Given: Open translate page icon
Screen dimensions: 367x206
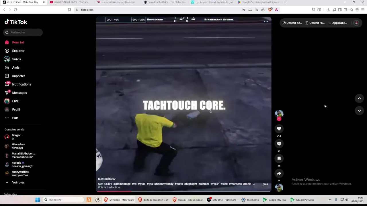Looking at the screenshot, I should point(257,10).
